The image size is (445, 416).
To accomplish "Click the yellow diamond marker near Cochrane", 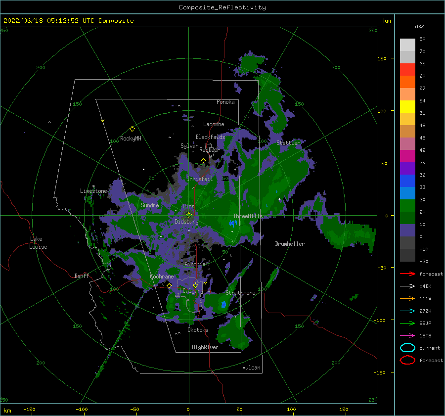I will click(x=170, y=285).
